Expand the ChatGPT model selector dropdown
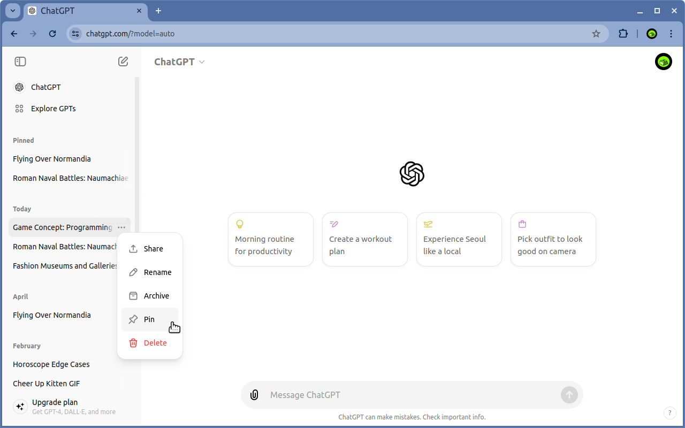This screenshot has width=685, height=428. coord(179,62)
